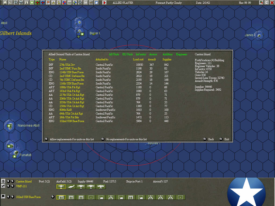Screen dimensions: 275x206
Task: Open the document list icon in toolbar
Action: click(10, 3)
